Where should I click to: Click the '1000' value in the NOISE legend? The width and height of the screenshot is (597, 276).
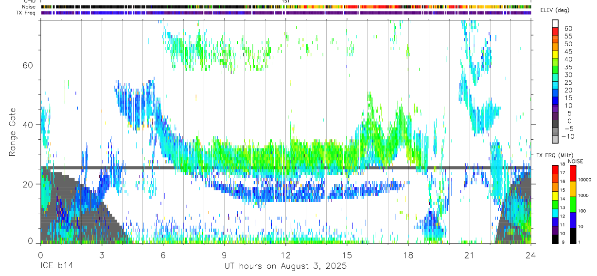583,196
